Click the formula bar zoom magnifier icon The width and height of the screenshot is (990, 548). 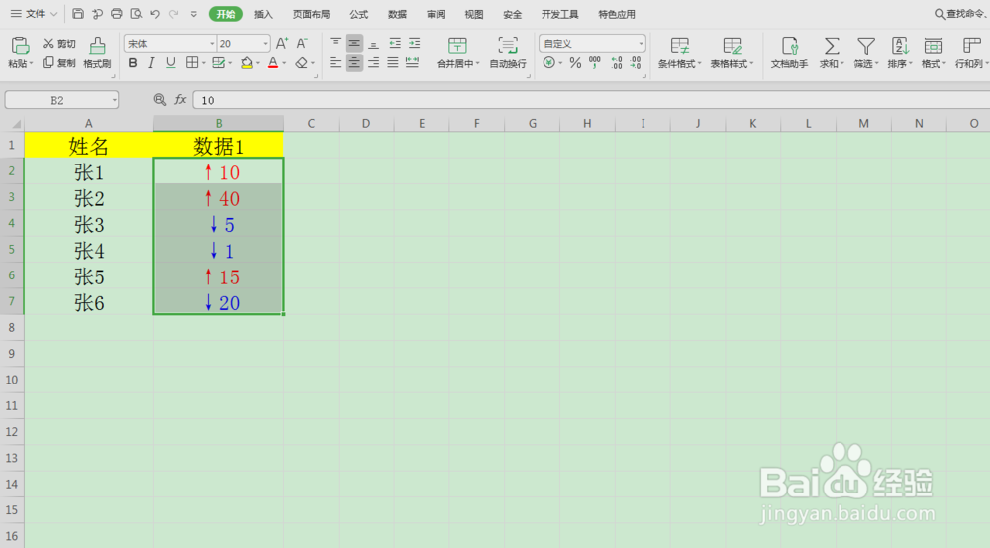tap(159, 100)
